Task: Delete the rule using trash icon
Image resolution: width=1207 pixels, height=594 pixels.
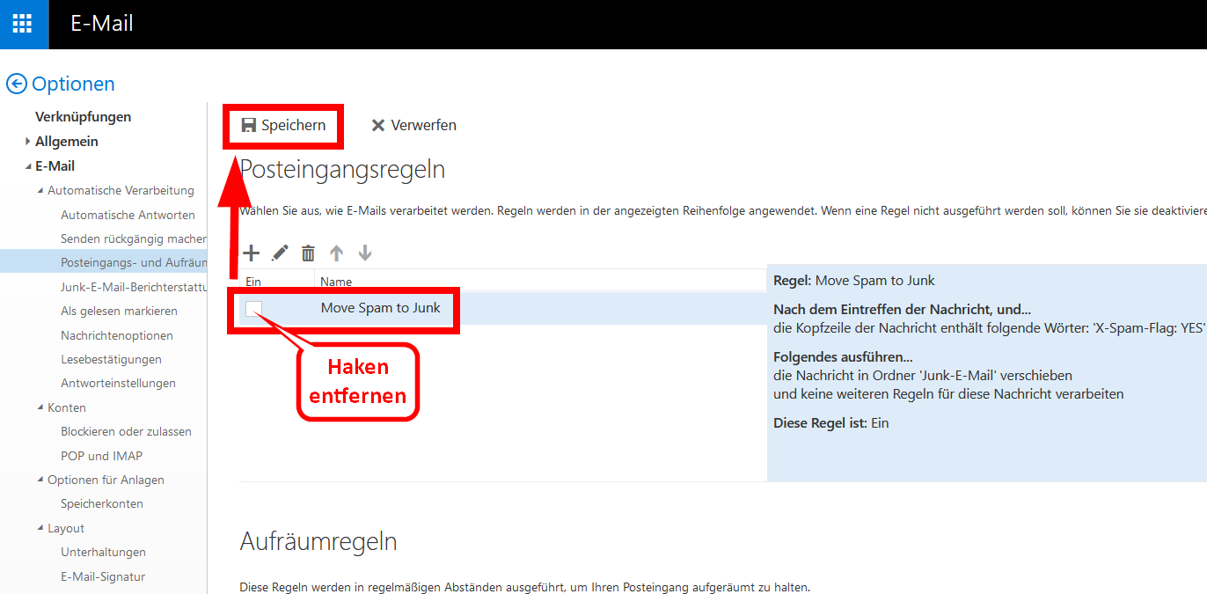Action: (308, 253)
